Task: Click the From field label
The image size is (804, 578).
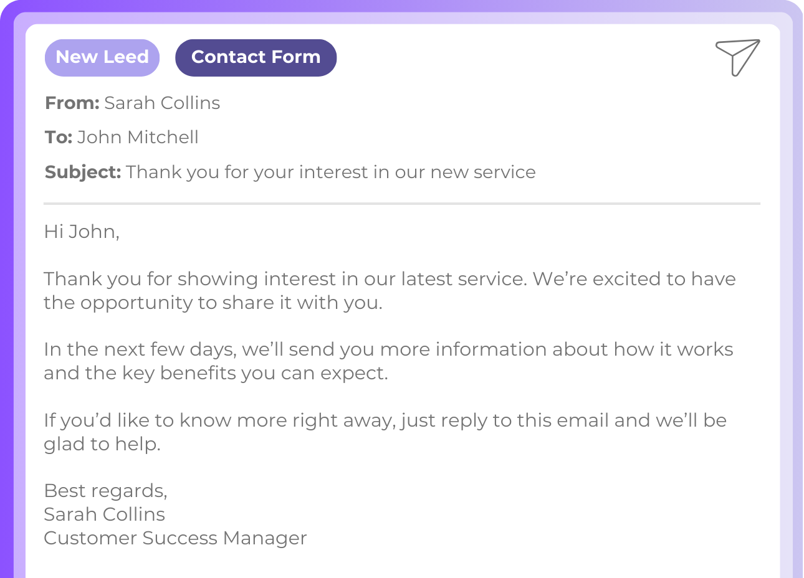Action: tap(72, 103)
